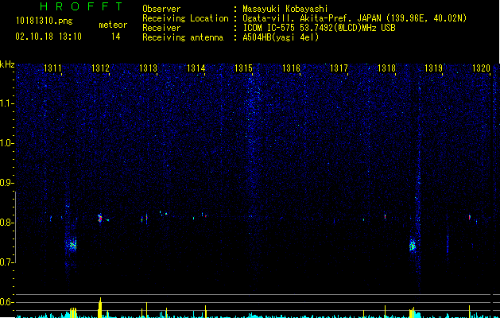Click the 1320 time marker
The width and height of the screenshot is (500, 318).
481,68
